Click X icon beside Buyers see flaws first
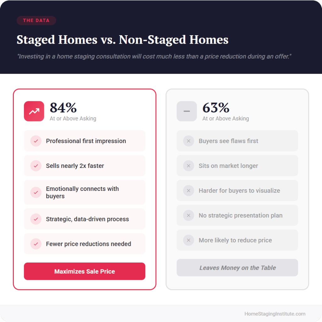Screen dimensions: 322x322 (189, 141)
